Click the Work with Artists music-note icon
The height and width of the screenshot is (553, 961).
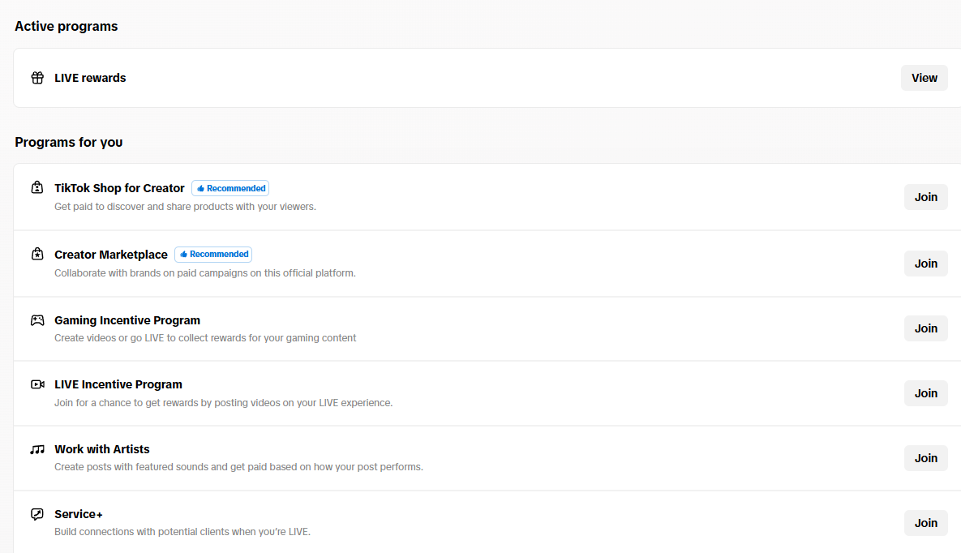click(37, 449)
